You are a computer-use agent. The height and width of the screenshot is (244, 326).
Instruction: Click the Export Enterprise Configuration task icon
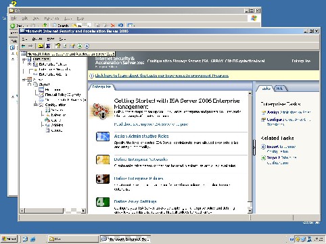(x=263, y=147)
